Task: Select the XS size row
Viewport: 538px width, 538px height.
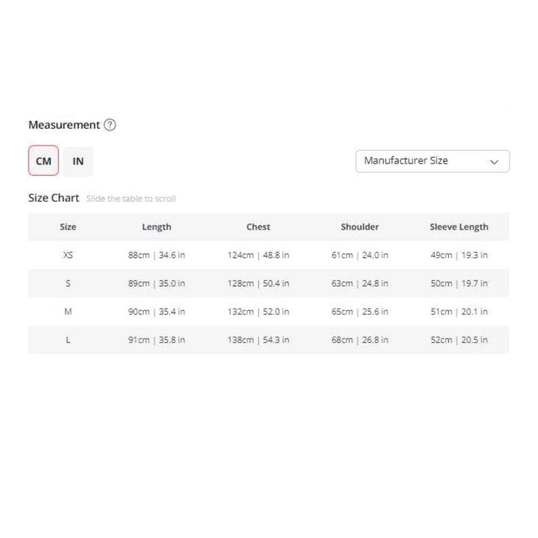Action: tap(68, 255)
